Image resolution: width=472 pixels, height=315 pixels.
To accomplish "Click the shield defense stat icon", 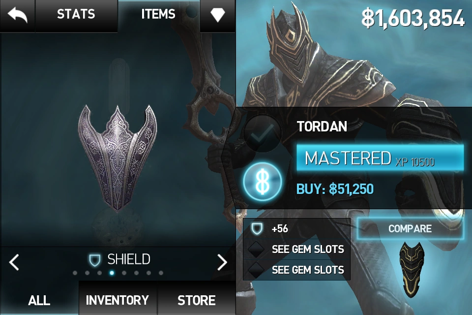I will pos(257,228).
